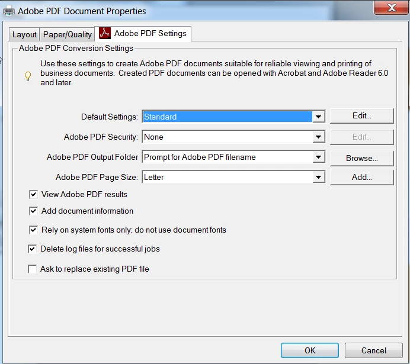Switch to the Paper/Quality tab
Image resolution: width=410 pixels, height=364 pixels.
click(x=67, y=34)
